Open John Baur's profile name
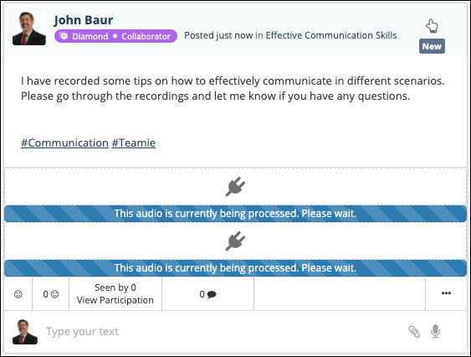Screen dimensions: 471x357 83,20
